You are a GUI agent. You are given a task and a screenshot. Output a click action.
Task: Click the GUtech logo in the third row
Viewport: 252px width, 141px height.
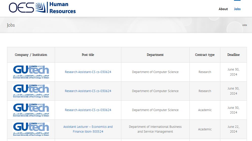pyautogui.click(x=31, y=110)
